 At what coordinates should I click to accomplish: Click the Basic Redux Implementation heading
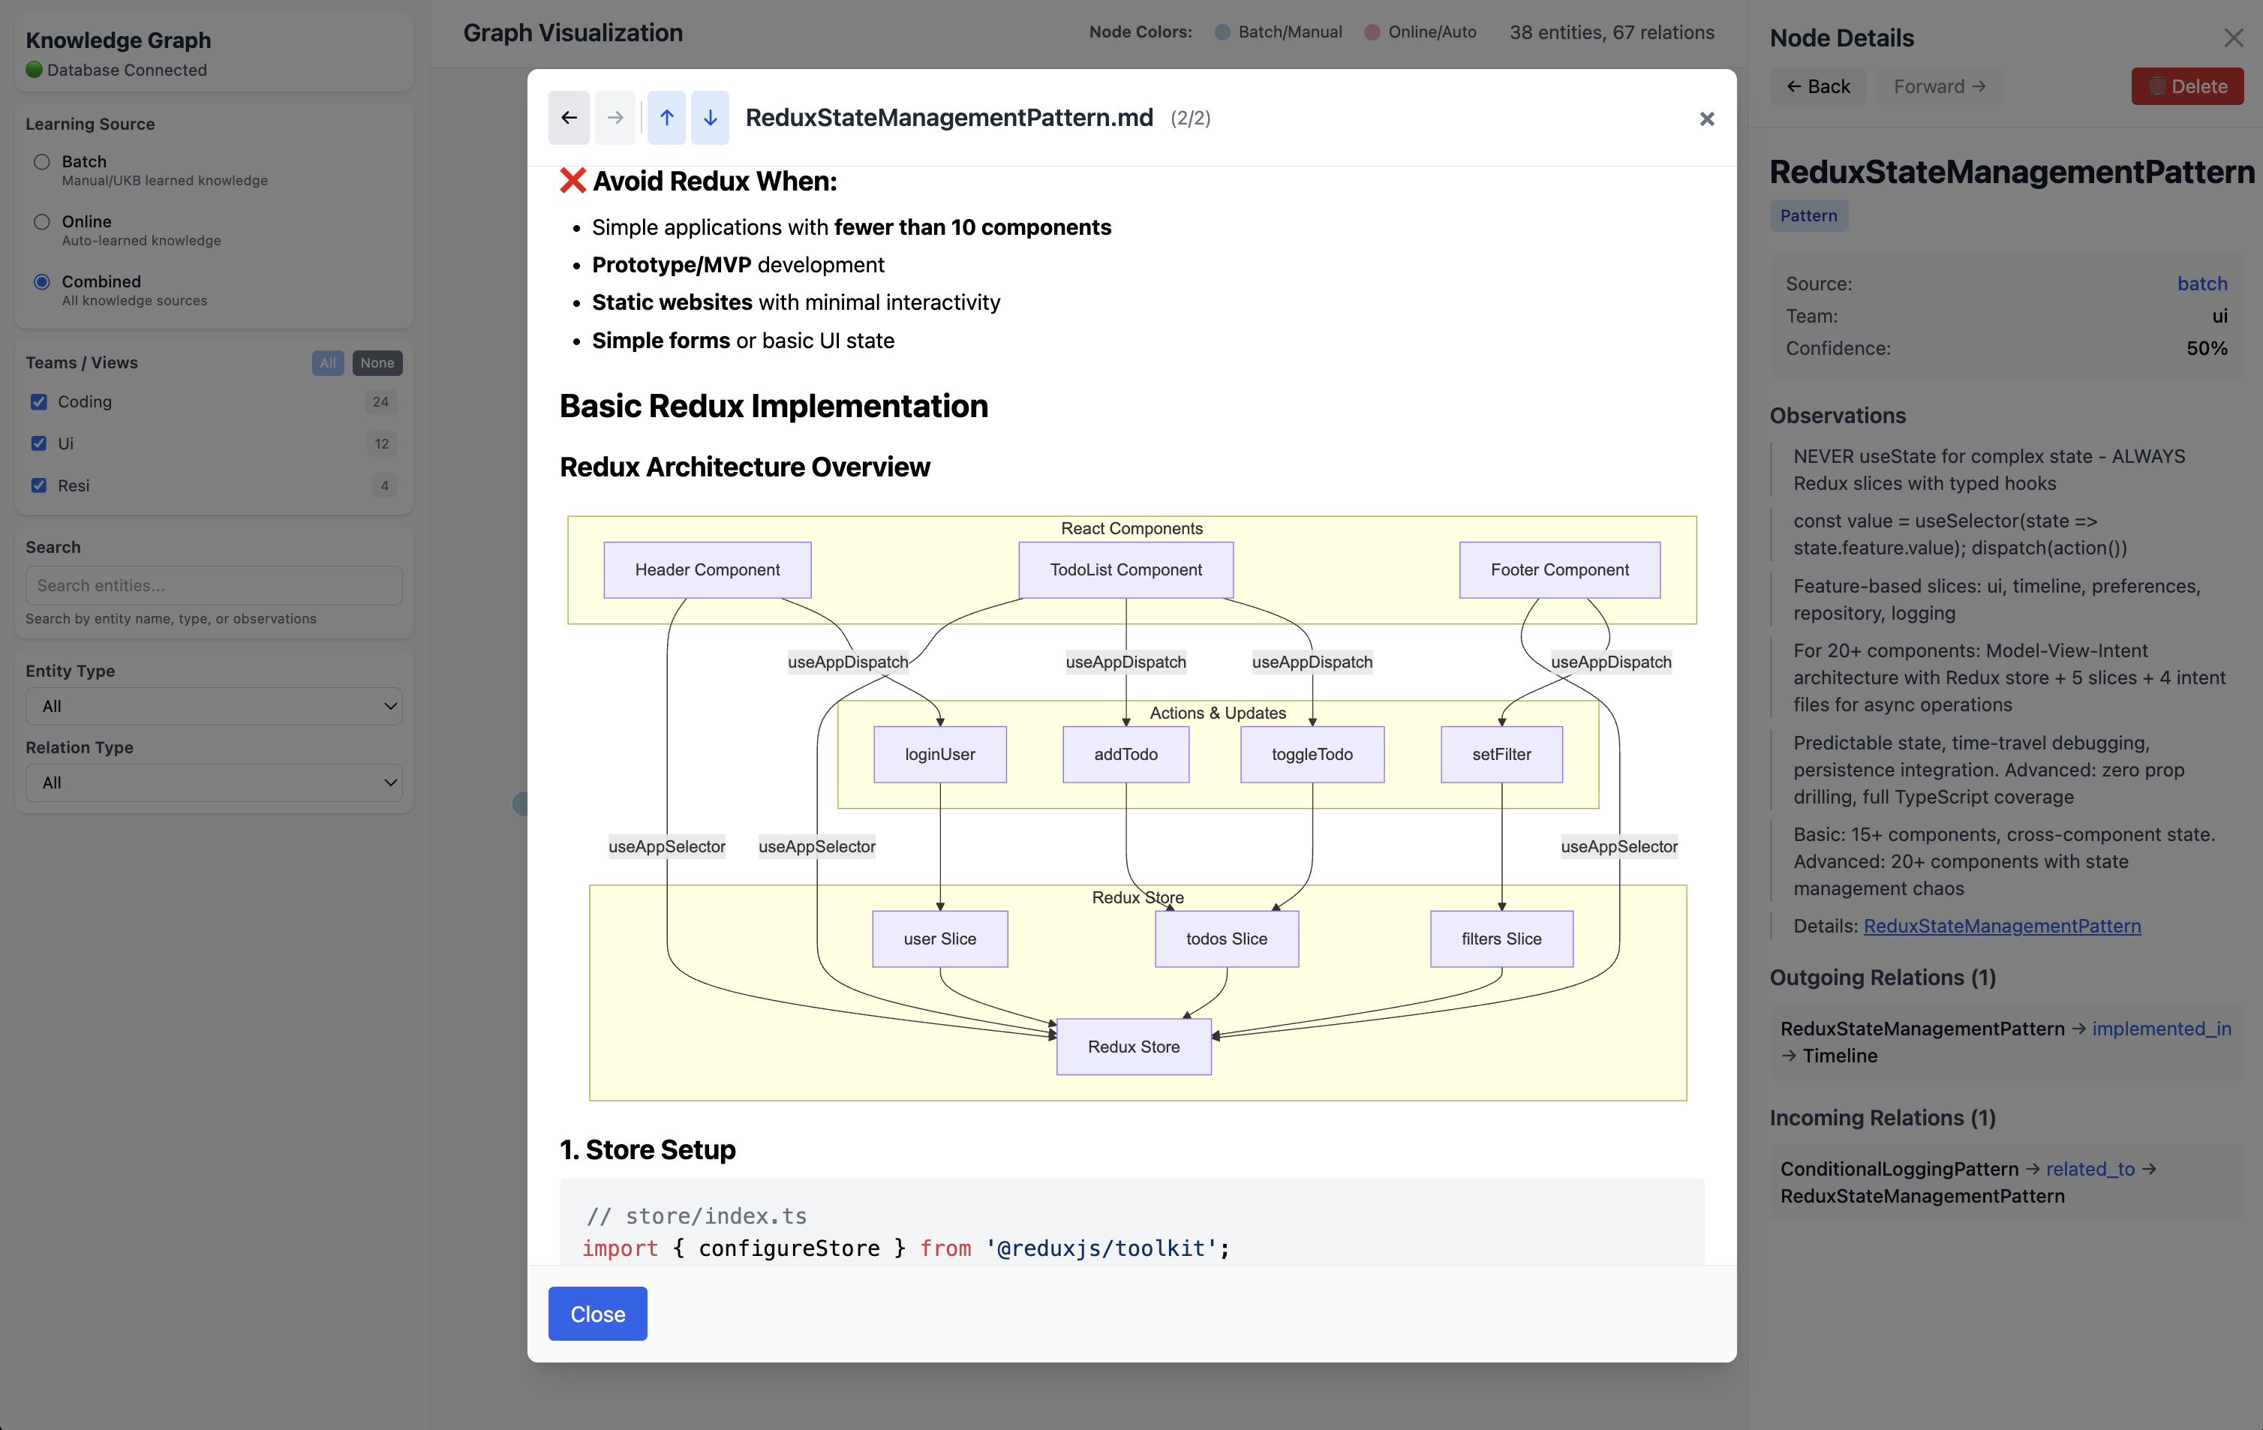774,406
